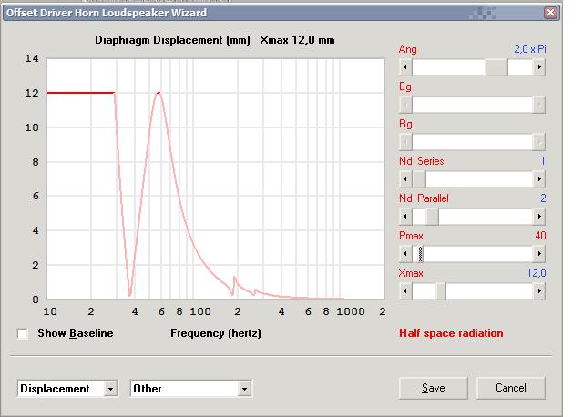This screenshot has height=417, width=583.
Task: Increase Nd Parallel with right arrow
Action: pos(539,217)
